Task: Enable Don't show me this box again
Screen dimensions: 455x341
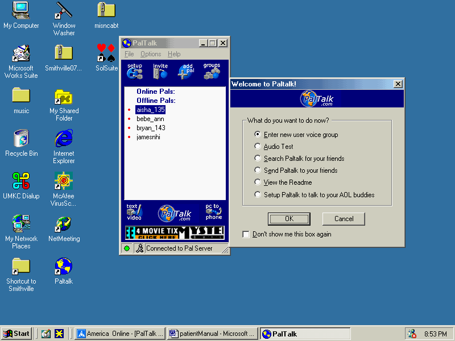Action: [x=287, y=234]
